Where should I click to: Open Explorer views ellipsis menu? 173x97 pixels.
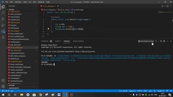(x=36, y=6)
